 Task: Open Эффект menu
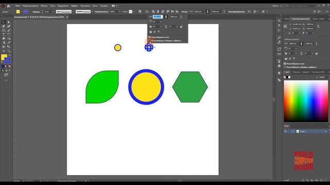click(x=74, y=6)
